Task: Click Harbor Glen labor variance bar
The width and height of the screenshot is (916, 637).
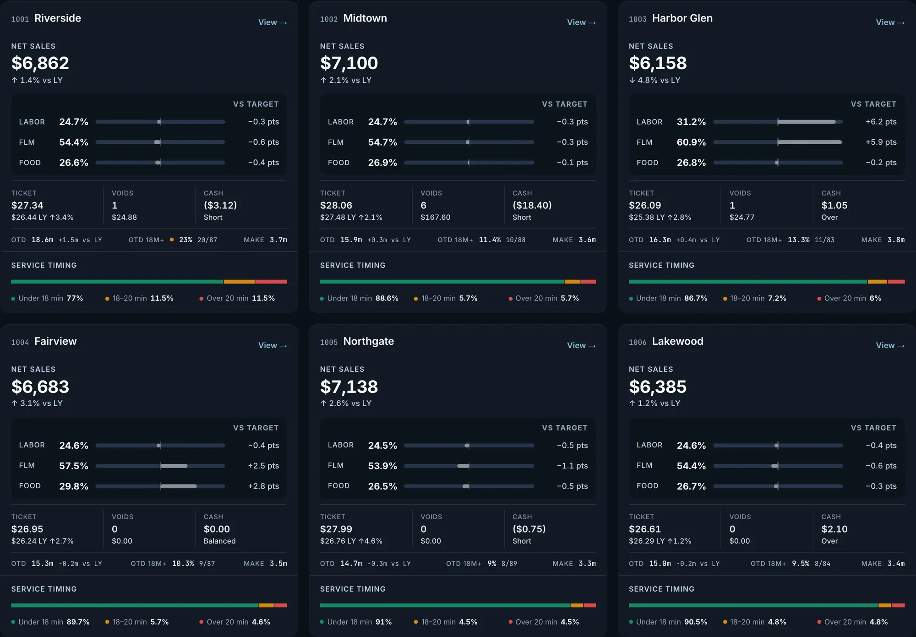Action: coord(778,122)
